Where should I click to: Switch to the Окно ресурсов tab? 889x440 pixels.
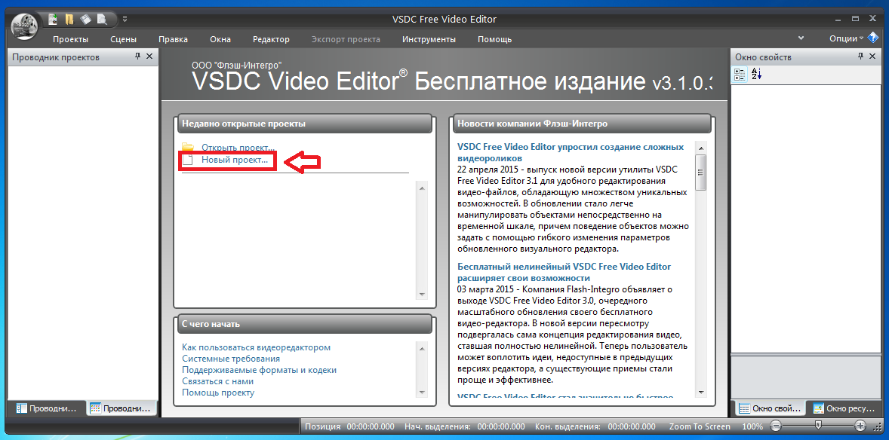pyautogui.click(x=845, y=408)
